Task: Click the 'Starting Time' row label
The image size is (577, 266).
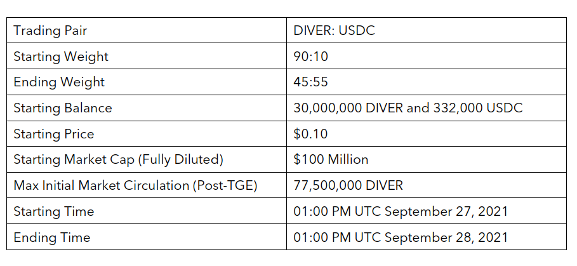Action: [53, 211]
